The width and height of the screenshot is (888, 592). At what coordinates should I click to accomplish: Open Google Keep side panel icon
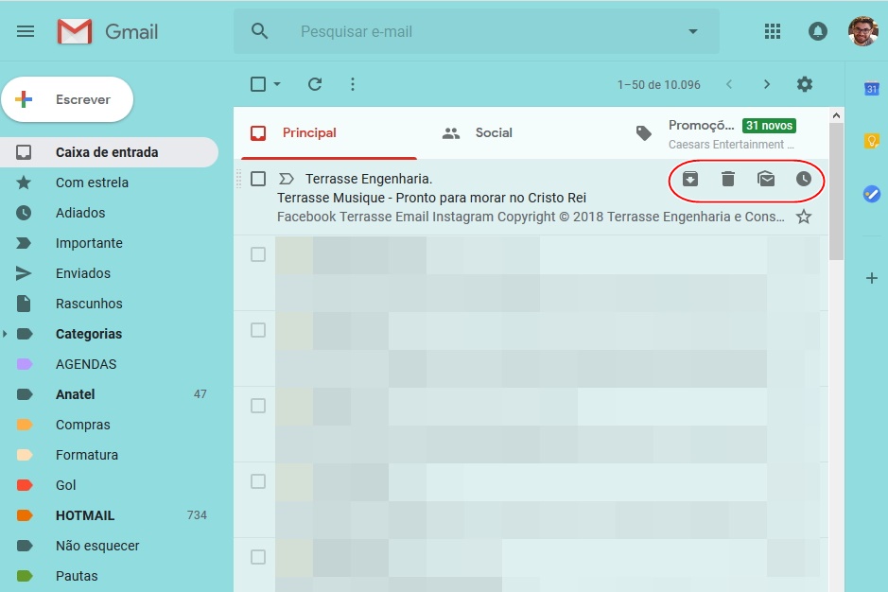[872, 141]
